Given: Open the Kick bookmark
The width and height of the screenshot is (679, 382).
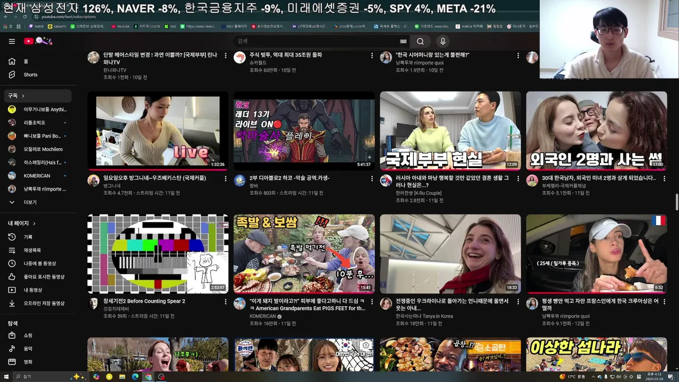Looking at the screenshot, I should coord(170,26).
